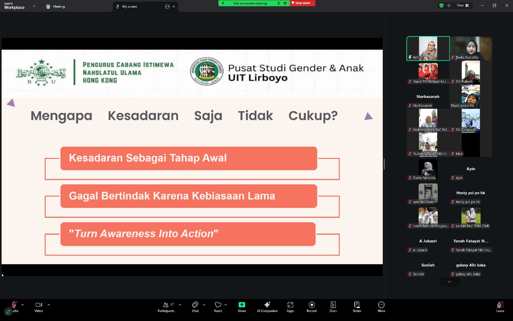Open the Apps panel

click(290, 307)
